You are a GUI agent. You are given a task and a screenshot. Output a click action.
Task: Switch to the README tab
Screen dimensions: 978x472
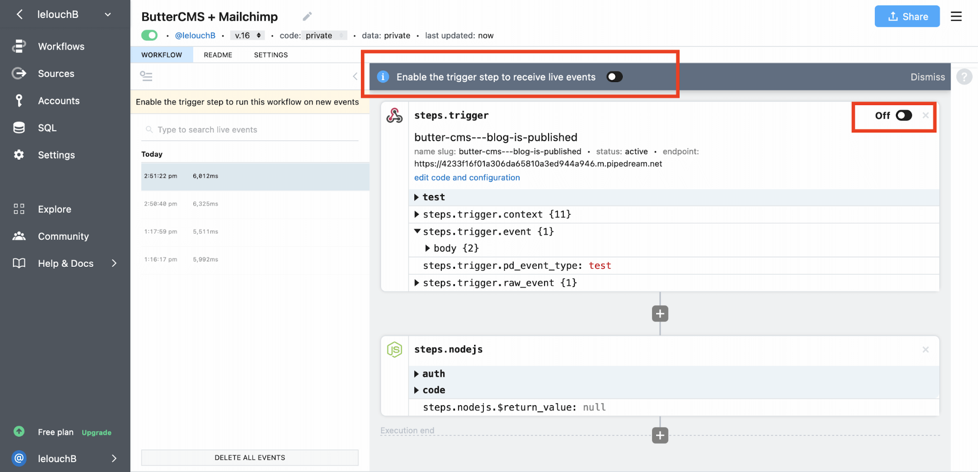[218, 55]
